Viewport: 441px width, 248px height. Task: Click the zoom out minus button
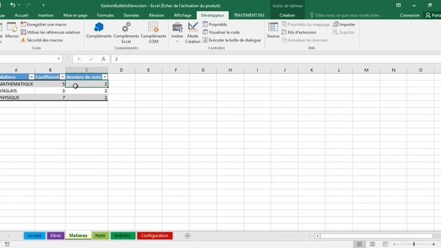(395, 244)
